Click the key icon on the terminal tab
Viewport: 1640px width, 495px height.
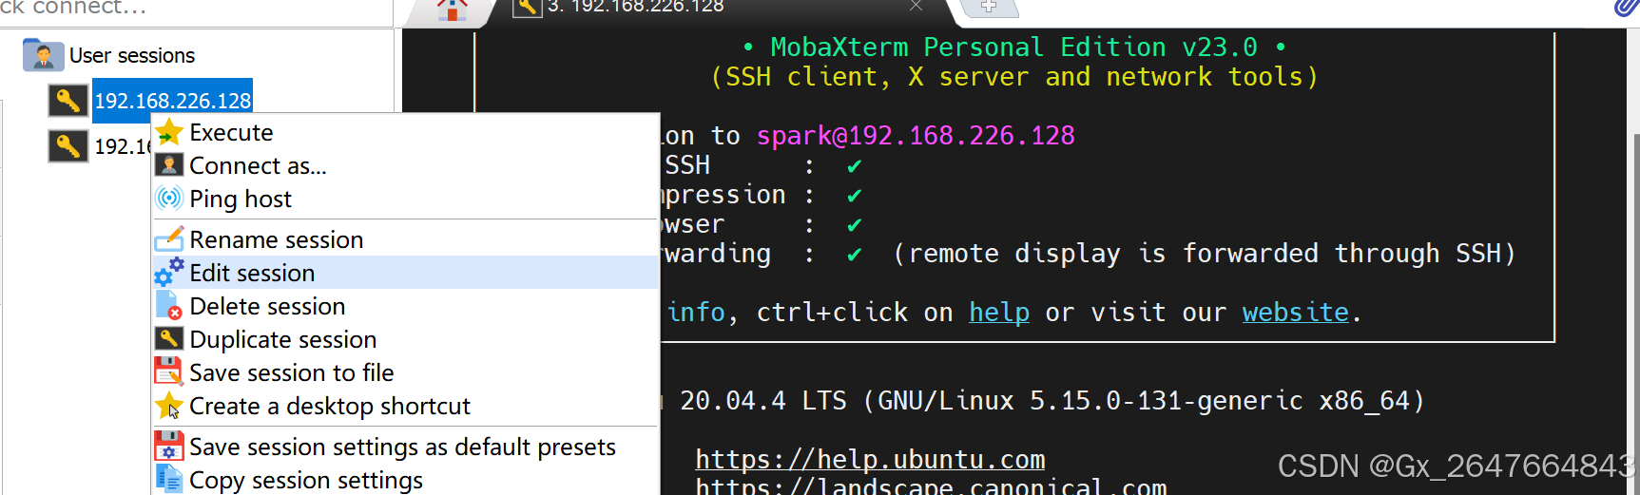(x=527, y=8)
